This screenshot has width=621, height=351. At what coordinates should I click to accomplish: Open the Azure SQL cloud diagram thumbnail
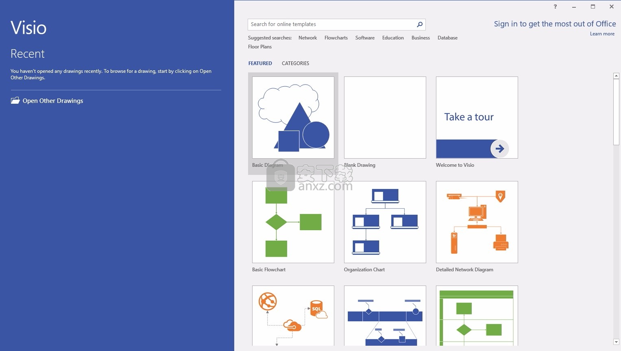(293, 316)
